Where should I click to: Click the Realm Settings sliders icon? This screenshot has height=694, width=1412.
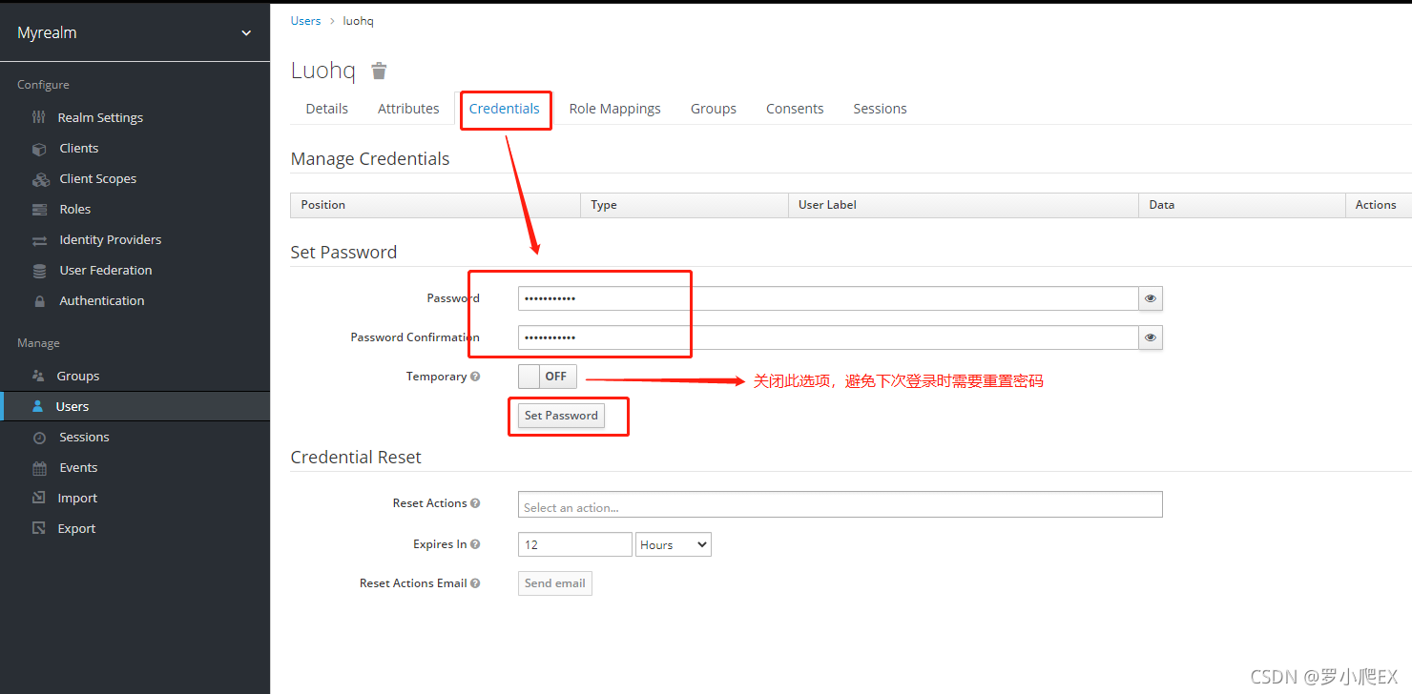point(39,117)
